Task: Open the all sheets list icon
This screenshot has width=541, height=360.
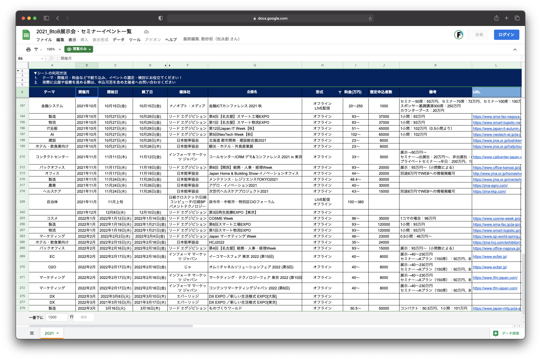Action: 32,333
